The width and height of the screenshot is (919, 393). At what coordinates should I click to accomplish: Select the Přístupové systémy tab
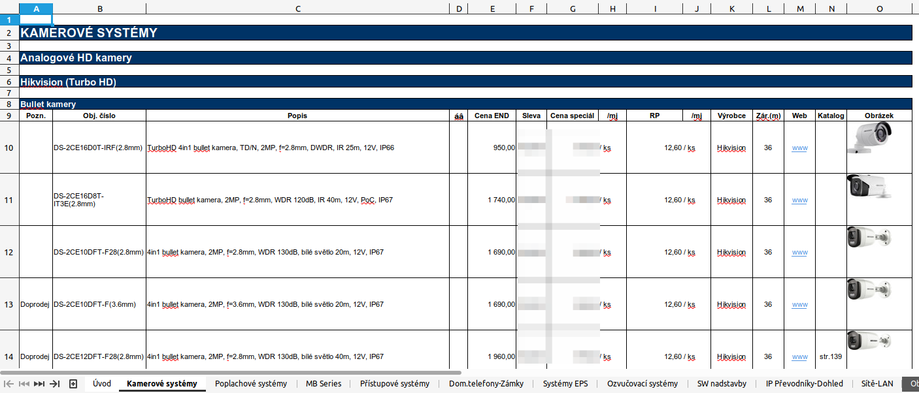pyautogui.click(x=395, y=384)
